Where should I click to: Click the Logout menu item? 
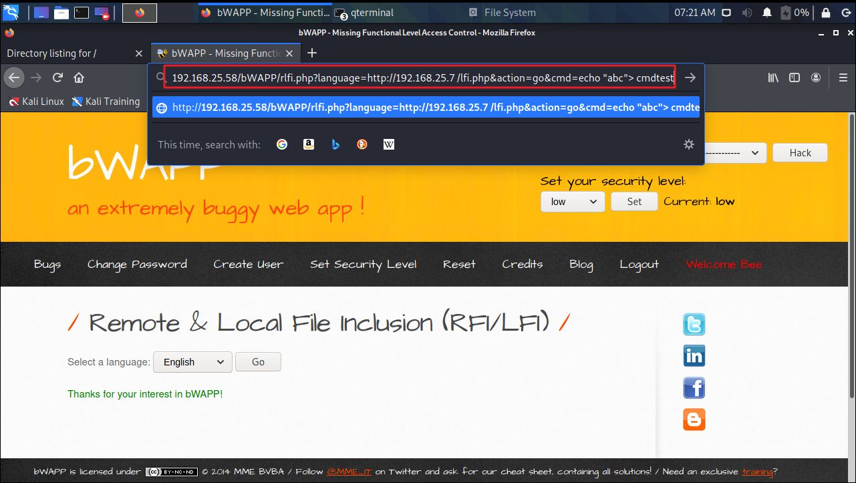point(639,265)
